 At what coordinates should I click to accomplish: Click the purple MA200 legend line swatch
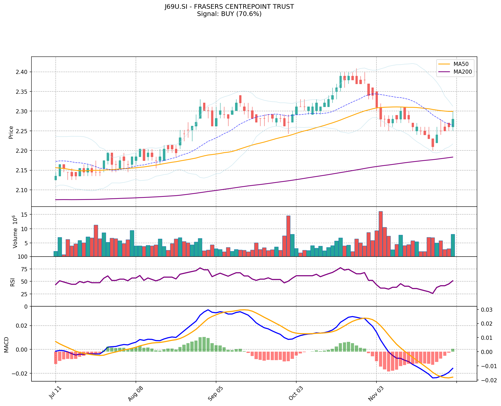(444, 72)
